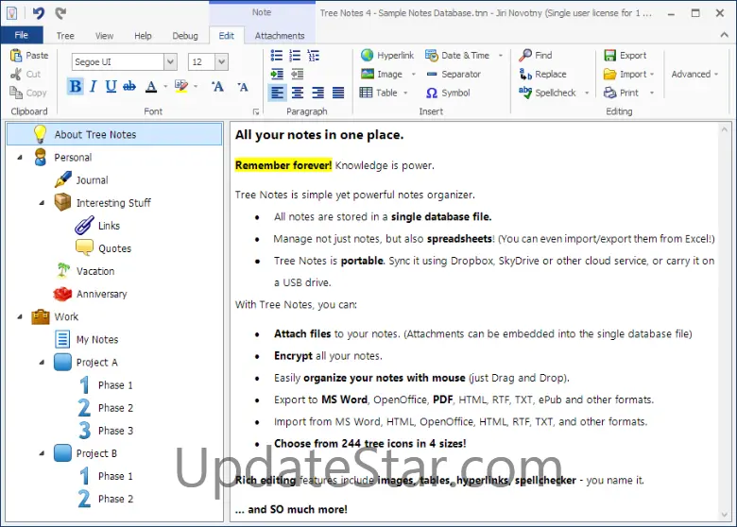737x527 pixels.
Task: Insert a numbered list
Action: (295, 56)
